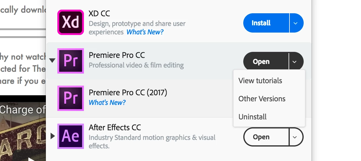Open the What's New link under XD CC

(145, 32)
